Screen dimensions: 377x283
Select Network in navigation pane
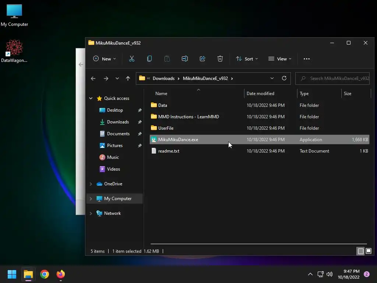(112, 213)
